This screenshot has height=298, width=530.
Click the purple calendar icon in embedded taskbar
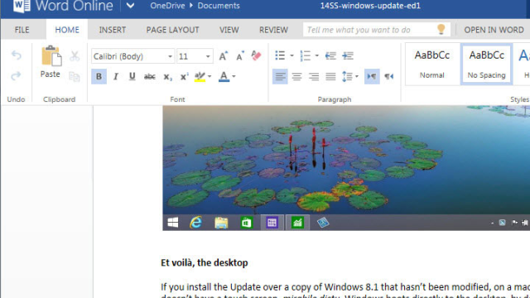[x=272, y=223]
